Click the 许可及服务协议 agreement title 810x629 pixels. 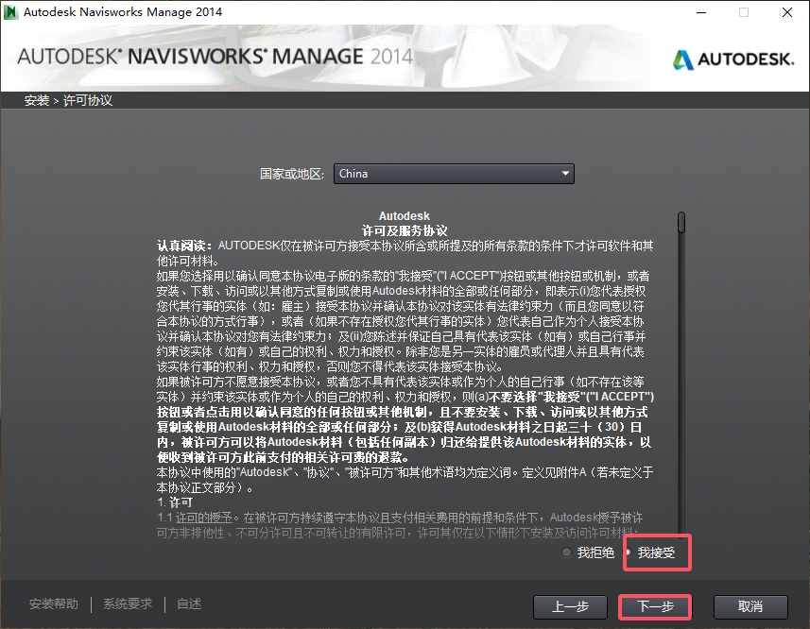[404, 230]
